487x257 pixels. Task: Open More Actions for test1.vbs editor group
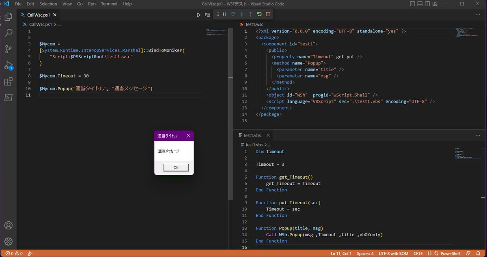(x=478, y=135)
